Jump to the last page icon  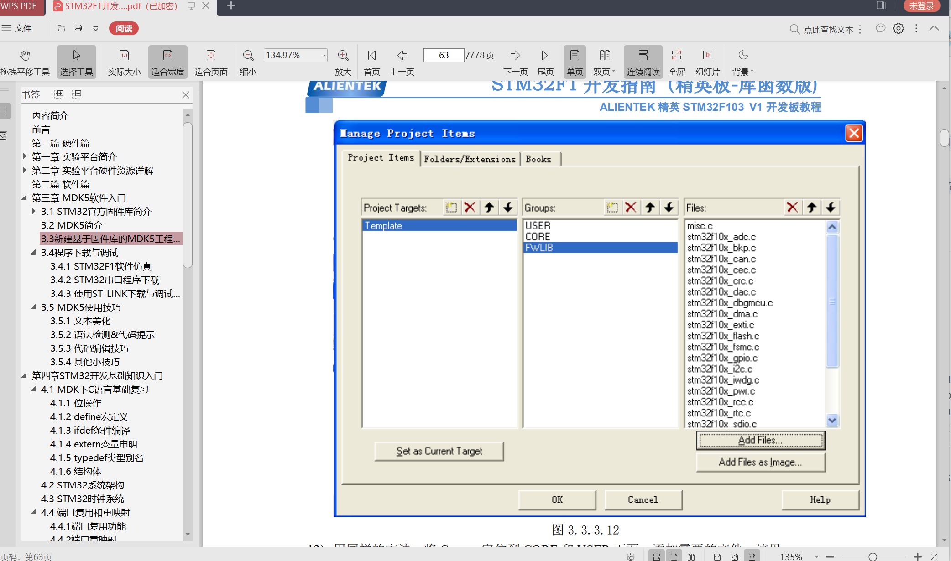click(x=545, y=56)
